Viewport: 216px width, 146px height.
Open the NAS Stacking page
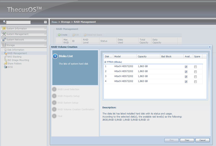pos(14,57)
